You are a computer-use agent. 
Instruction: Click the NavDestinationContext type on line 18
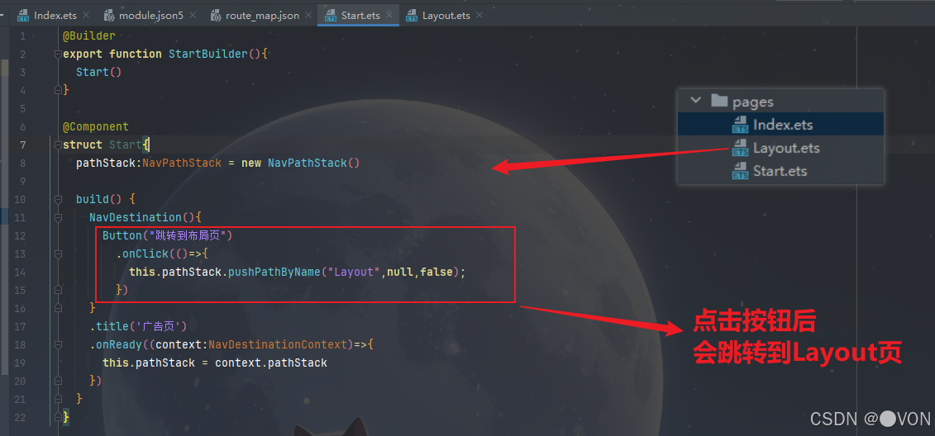(x=277, y=345)
